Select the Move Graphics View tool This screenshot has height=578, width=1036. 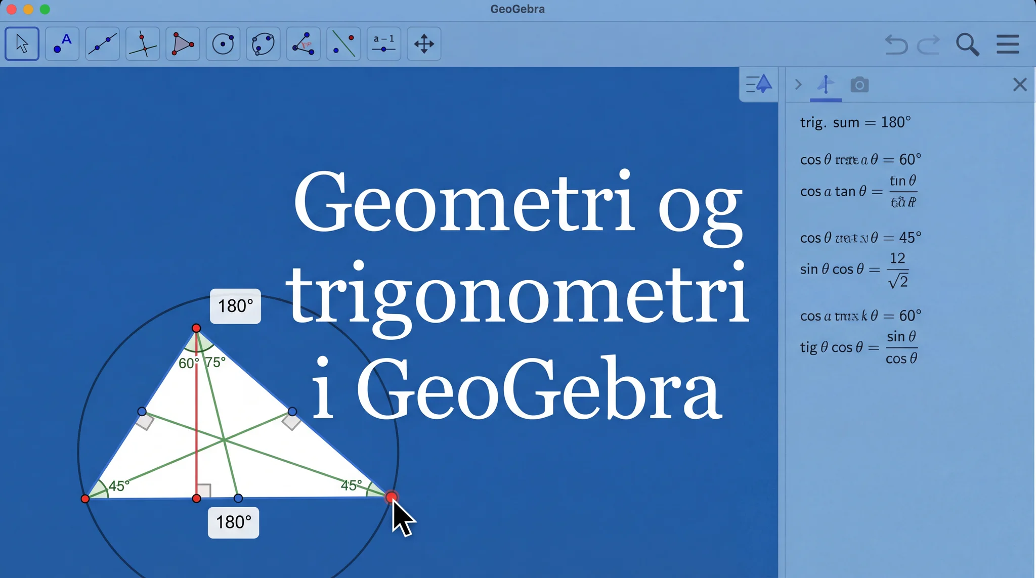coord(424,44)
